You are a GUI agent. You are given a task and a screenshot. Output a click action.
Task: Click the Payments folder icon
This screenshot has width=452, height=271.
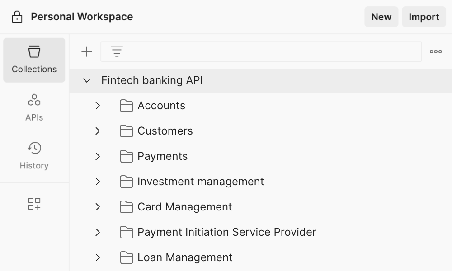pyautogui.click(x=127, y=156)
